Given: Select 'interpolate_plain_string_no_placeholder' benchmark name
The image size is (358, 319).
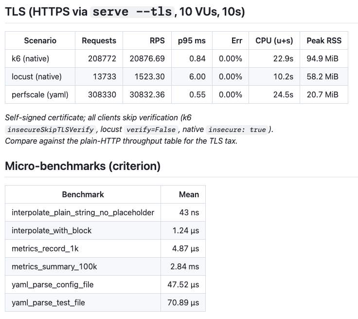Looking at the screenshot, I should click(83, 212).
